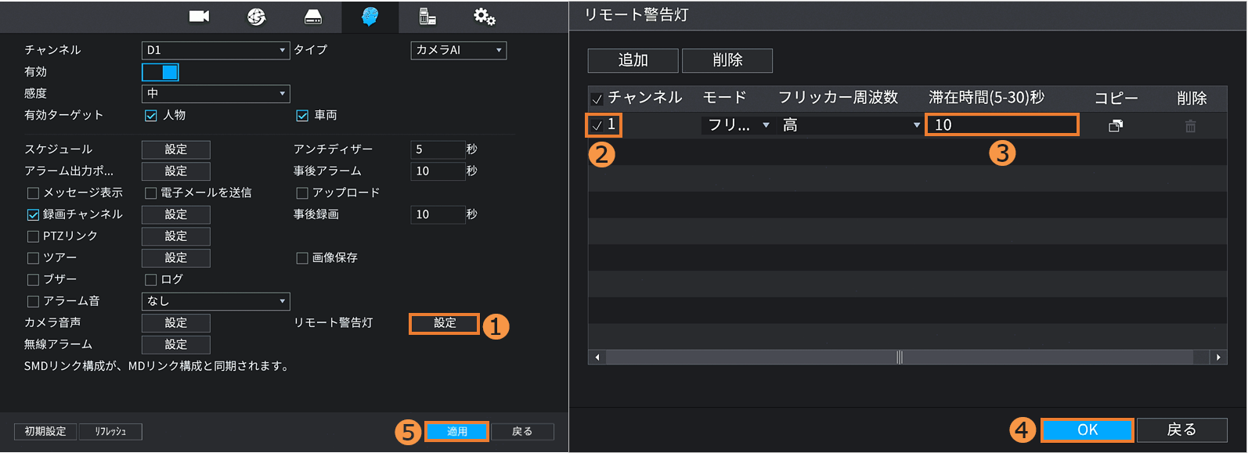Uncheck the 人物 target checkbox
This screenshot has width=1248, height=471.
pyautogui.click(x=151, y=116)
